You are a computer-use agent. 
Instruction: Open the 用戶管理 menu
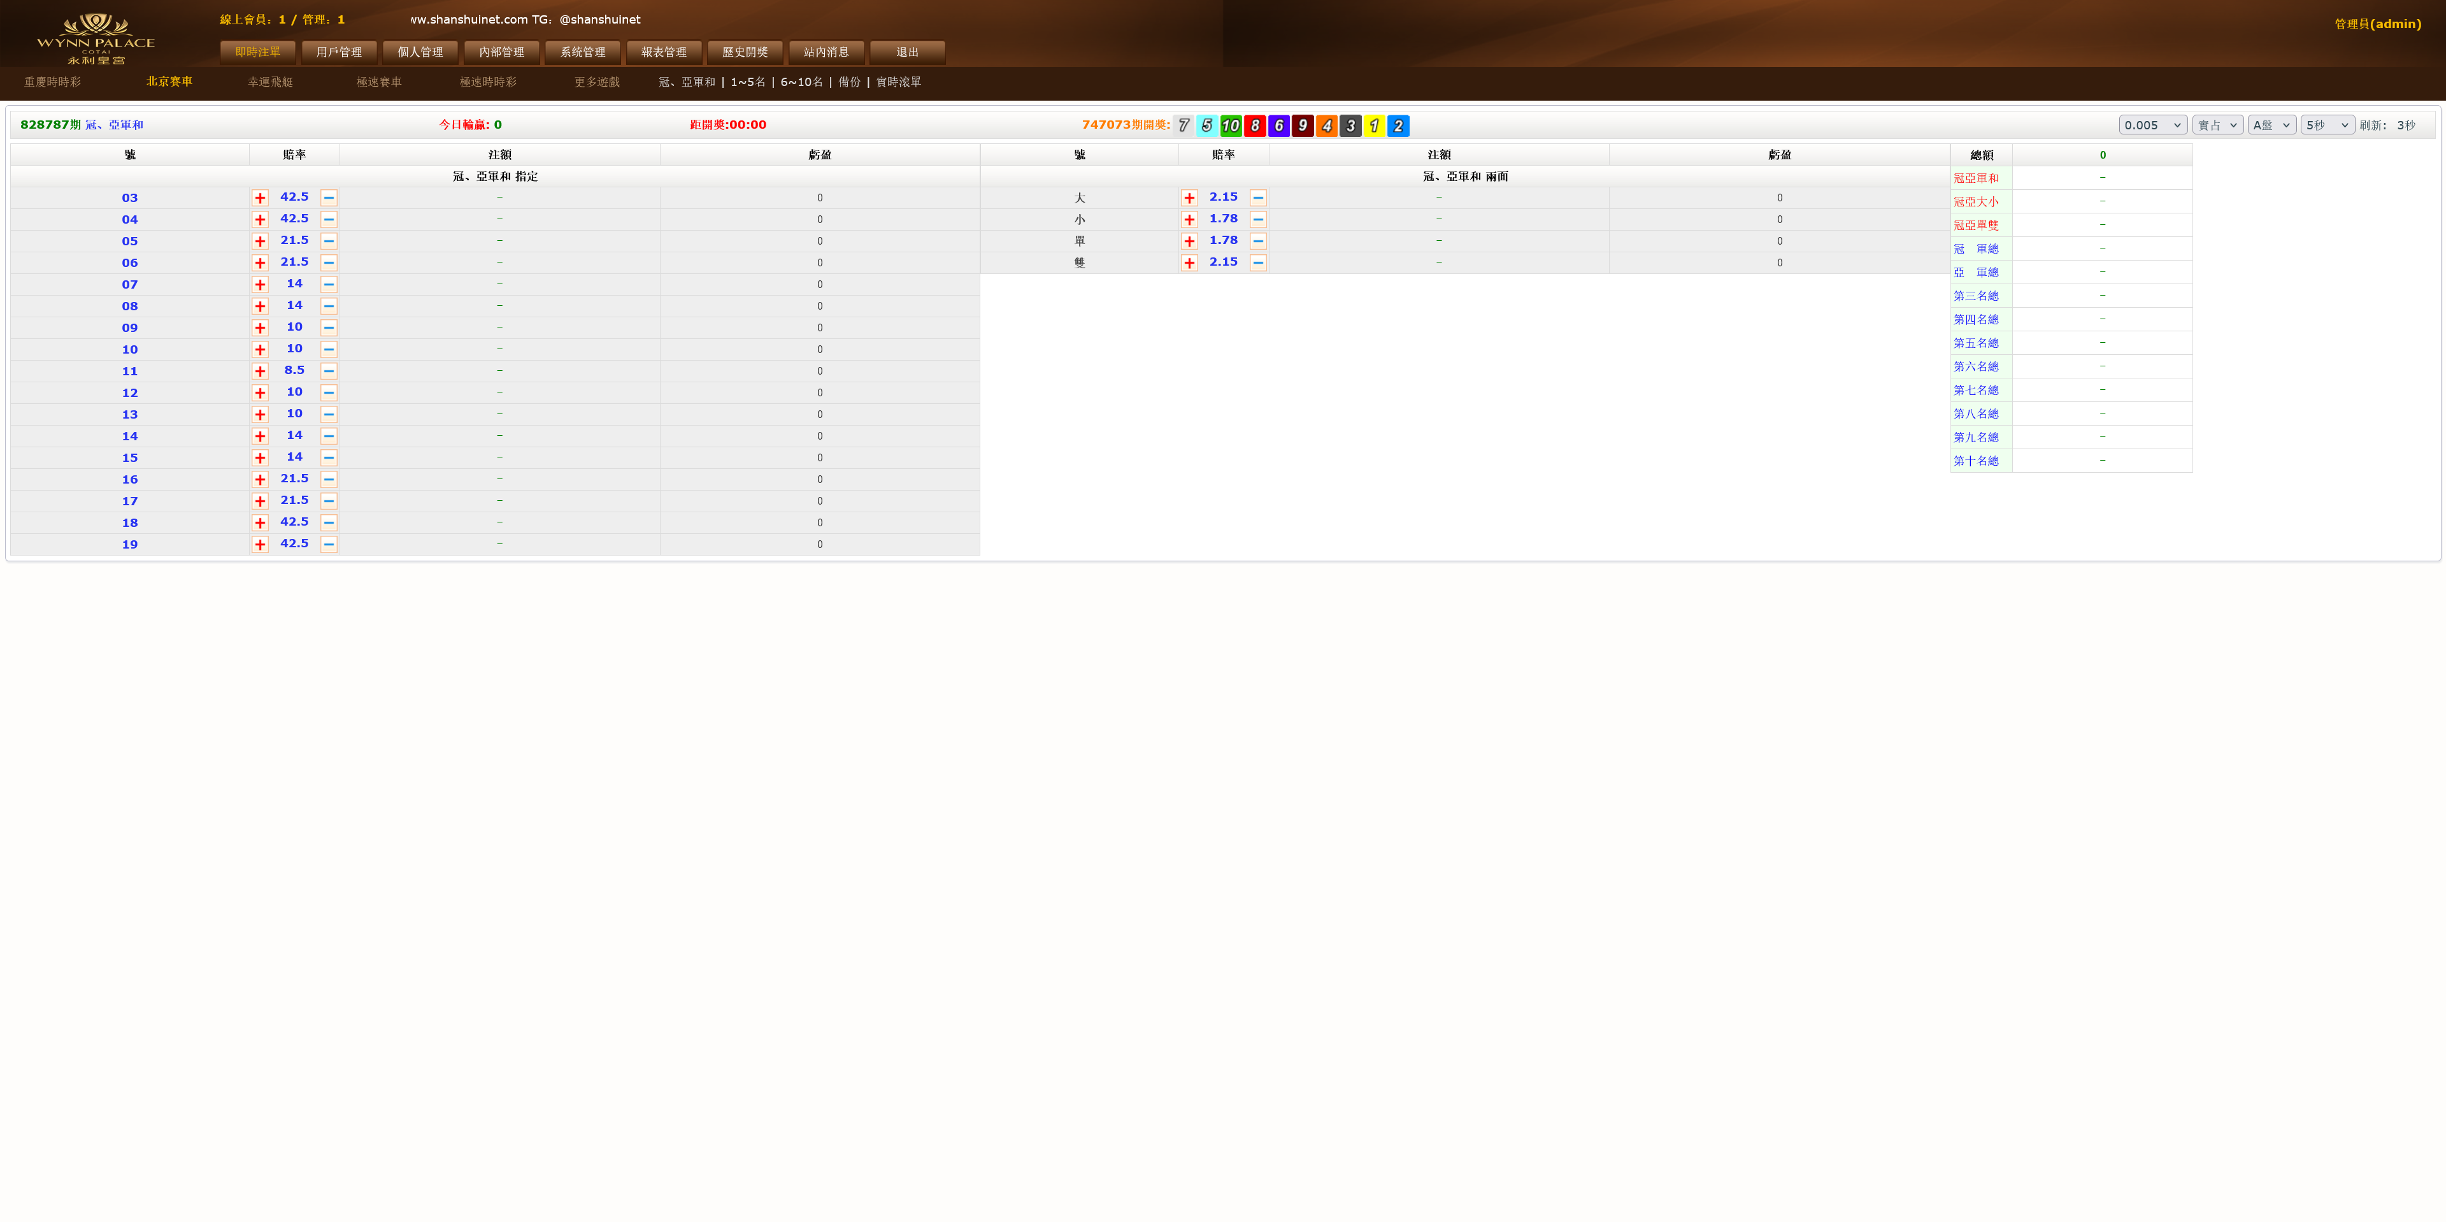[x=339, y=52]
